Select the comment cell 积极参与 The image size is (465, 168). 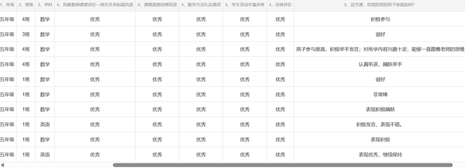point(380,19)
